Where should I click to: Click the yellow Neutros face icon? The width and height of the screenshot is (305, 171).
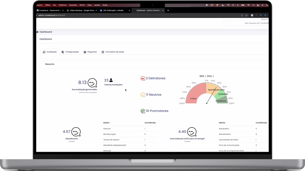(143, 95)
